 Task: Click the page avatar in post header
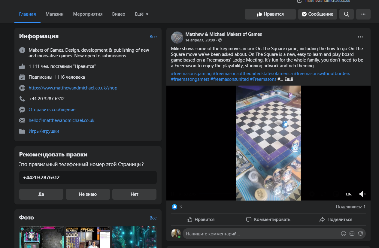click(x=177, y=37)
